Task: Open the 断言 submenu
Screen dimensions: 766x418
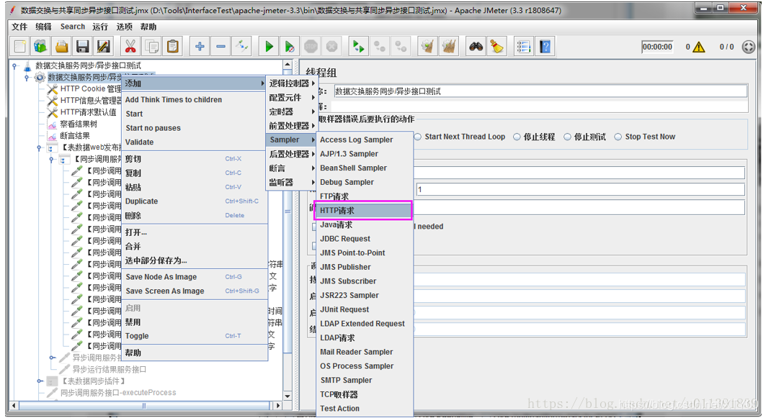Action: coord(292,168)
